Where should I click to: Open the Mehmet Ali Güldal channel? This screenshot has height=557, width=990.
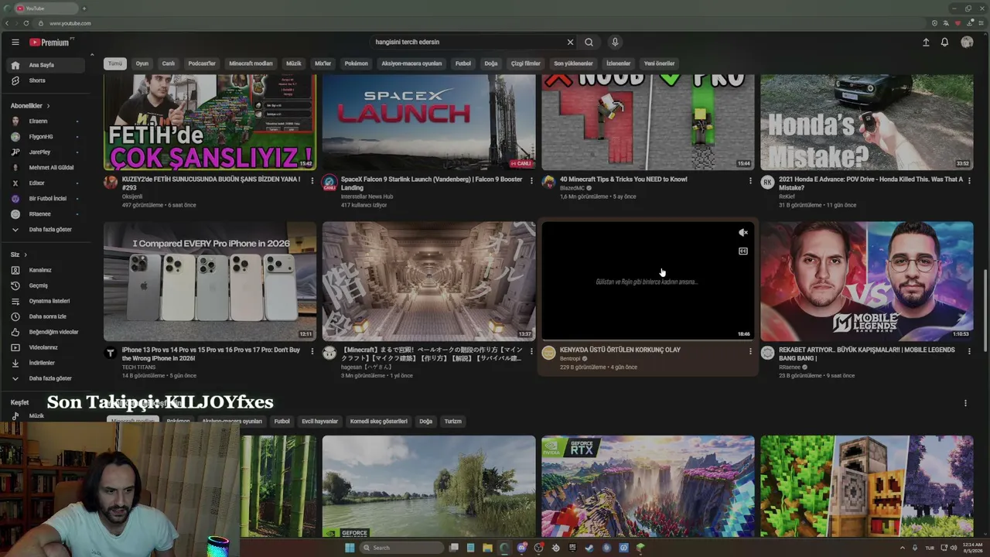coord(46,168)
